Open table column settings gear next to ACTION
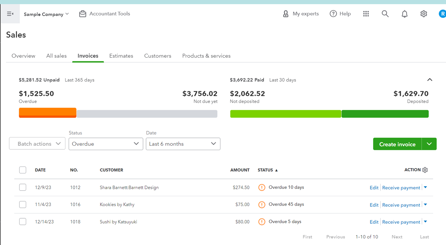Image resolution: width=446 pixels, height=245 pixels. [x=425, y=170]
